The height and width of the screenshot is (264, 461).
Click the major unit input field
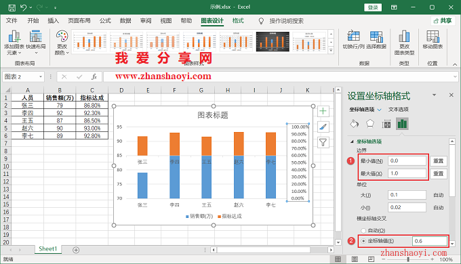tap(407, 195)
